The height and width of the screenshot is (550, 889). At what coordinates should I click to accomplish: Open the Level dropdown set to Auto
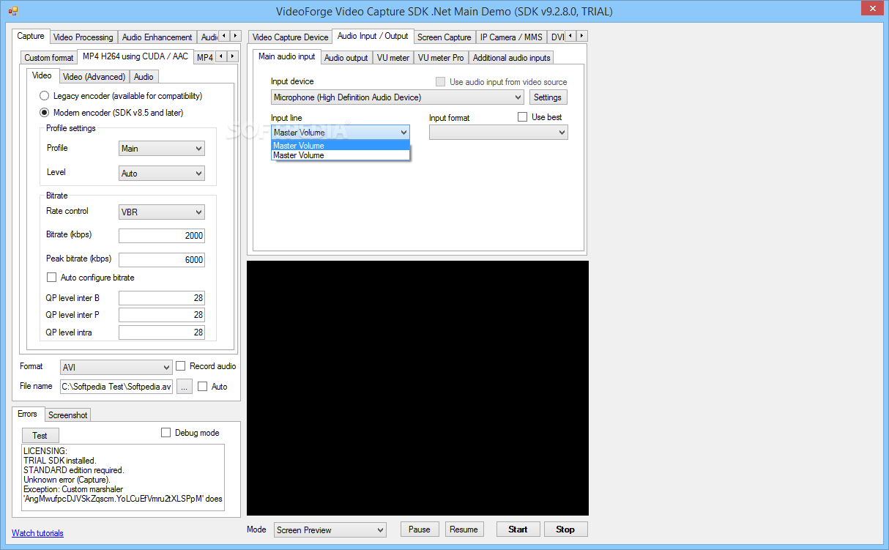(162, 174)
